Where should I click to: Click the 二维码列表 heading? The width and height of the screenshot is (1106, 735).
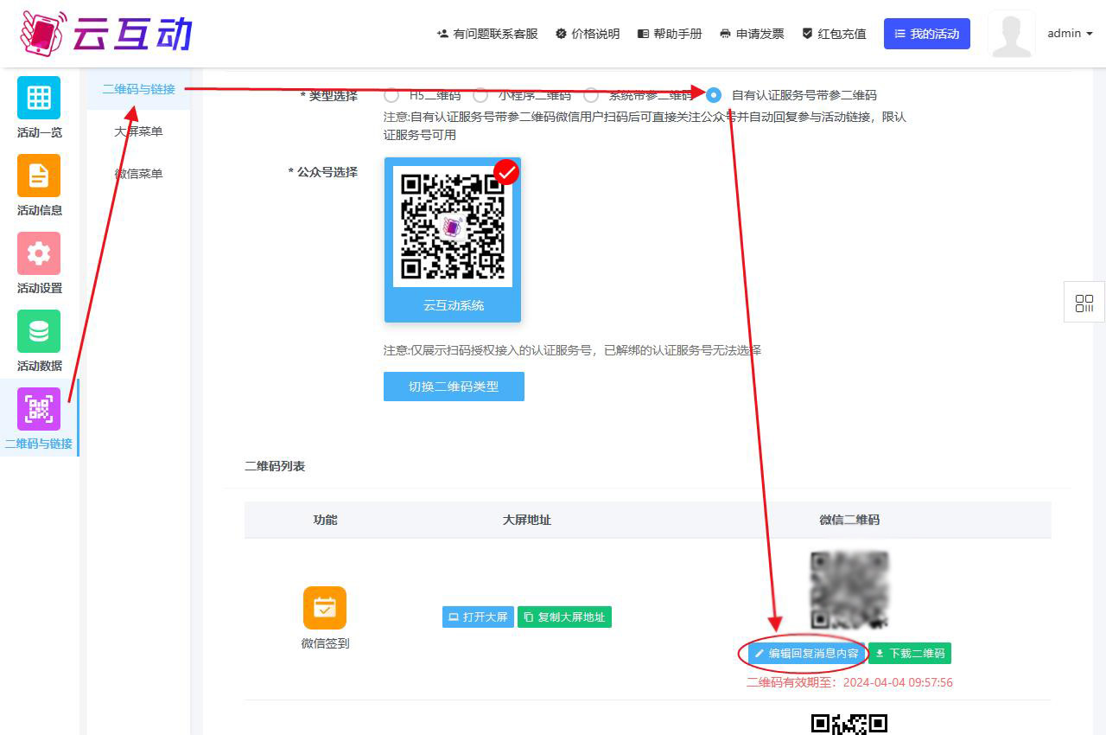275,466
